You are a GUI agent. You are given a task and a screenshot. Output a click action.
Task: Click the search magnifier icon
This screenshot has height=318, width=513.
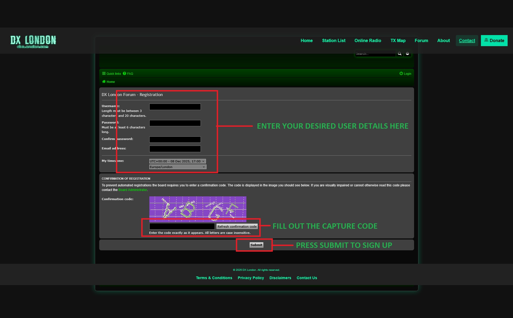pos(400,54)
